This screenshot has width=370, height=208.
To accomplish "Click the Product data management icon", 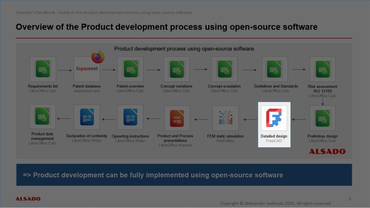I will tap(43, 117).
